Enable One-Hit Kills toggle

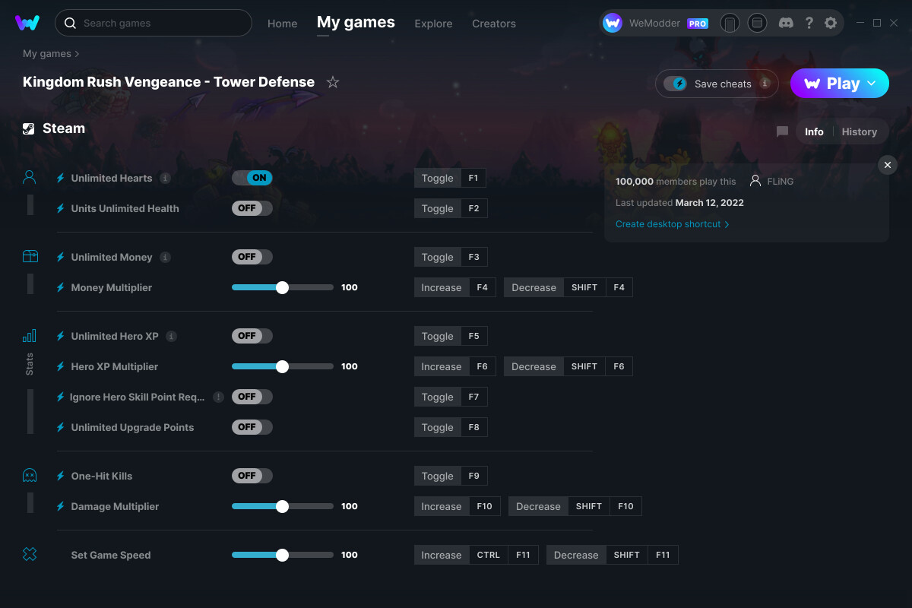[x=252, y=476]
